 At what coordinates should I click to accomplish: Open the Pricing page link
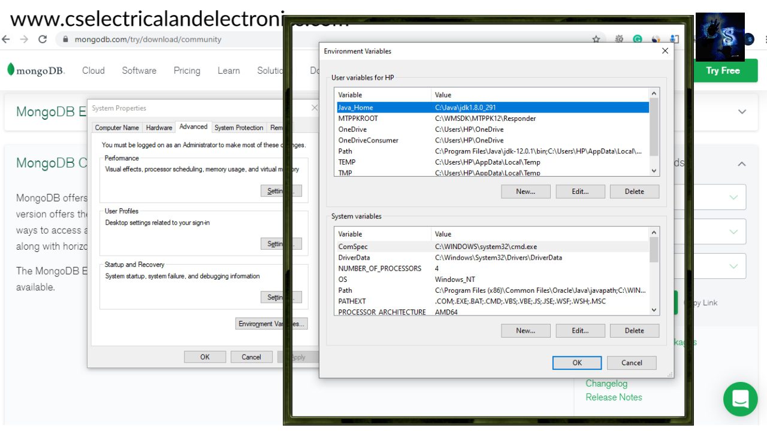pyautogui.click(x=187, y=71)
